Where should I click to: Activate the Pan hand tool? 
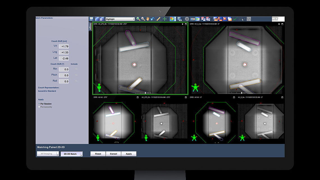point(147,19)
